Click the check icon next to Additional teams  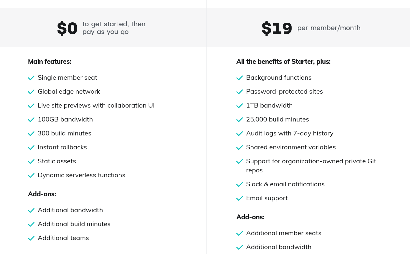31,238
